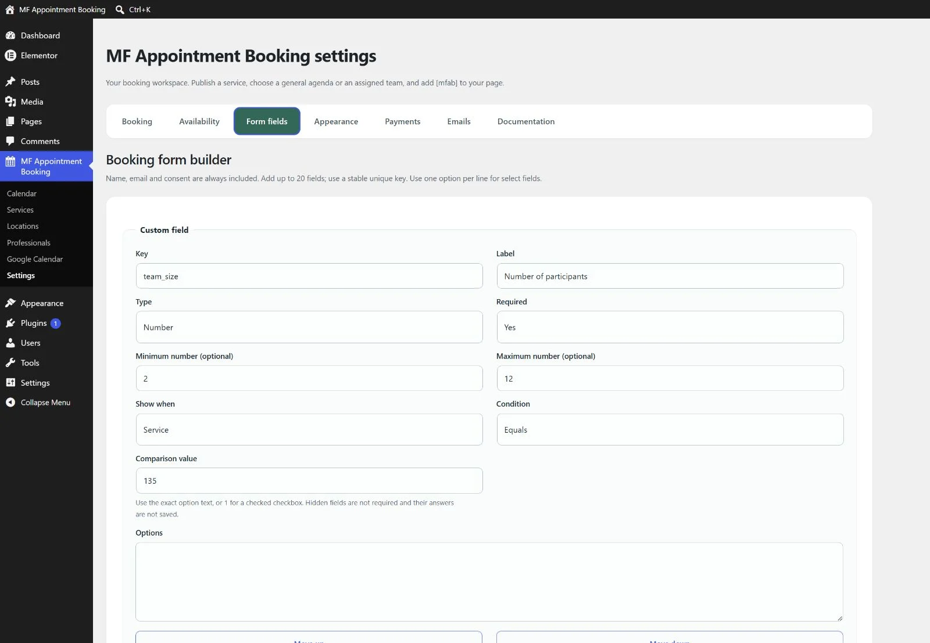
Task: Click the Elementor logo icon
Action: [10, 55]
